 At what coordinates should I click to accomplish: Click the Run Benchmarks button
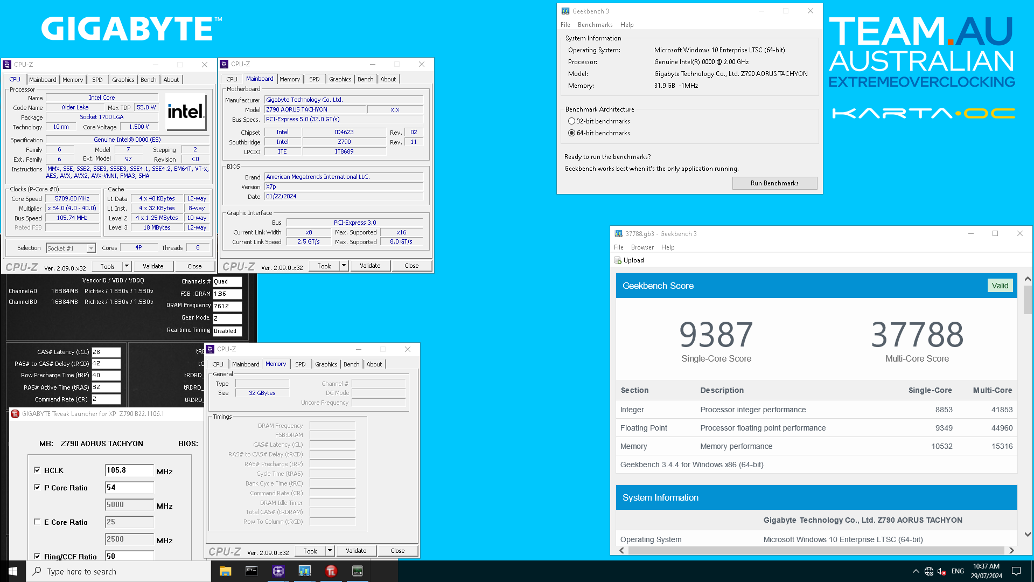tap(774, 183)
